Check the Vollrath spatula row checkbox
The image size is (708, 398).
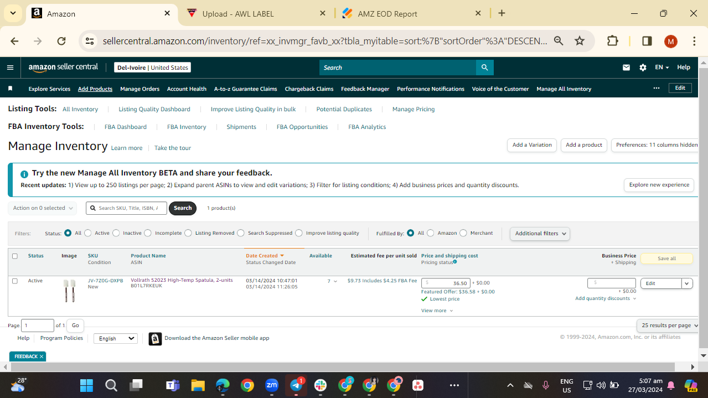tap(15, 281)
